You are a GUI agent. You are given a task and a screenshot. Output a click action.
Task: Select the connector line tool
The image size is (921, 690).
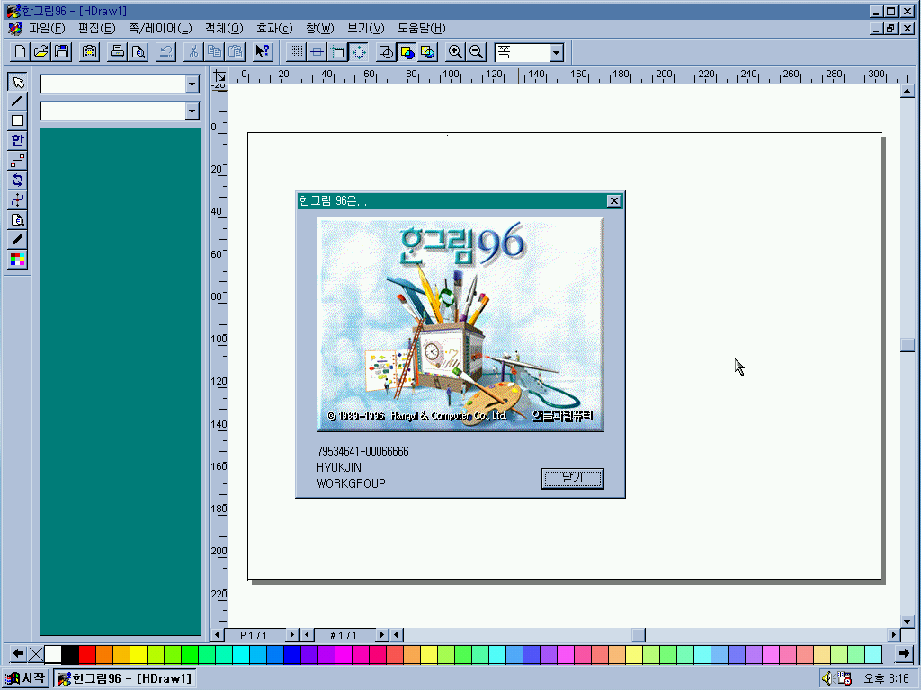pyautogui.click(x=18, y=160)
